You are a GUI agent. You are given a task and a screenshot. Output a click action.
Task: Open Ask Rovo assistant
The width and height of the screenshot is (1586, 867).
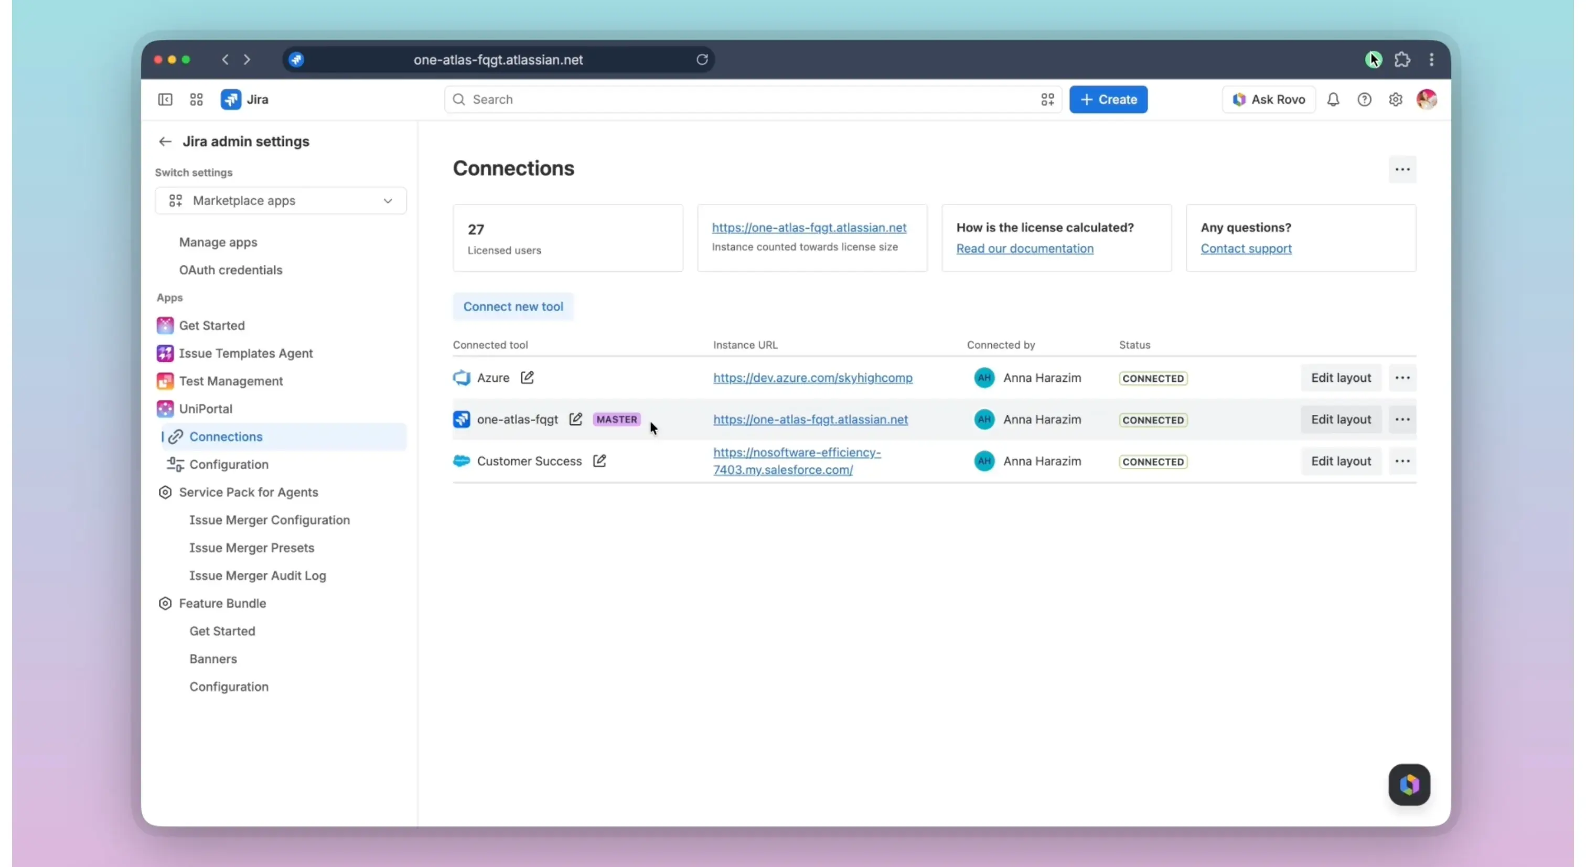(x=1269, y=99)
